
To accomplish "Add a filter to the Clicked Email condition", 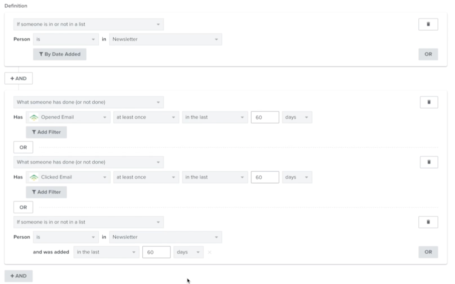I will coord(46,192).
